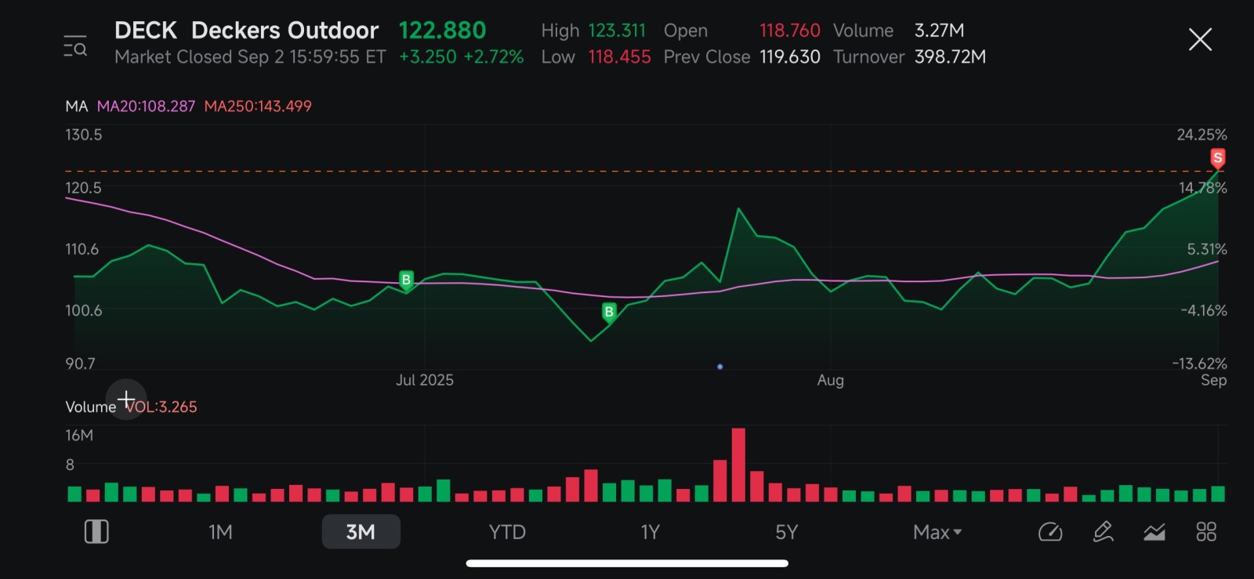This screenshot has height=579, width=1254.
Task: Select the tallest red volume bar
Action: pos(738,465)
